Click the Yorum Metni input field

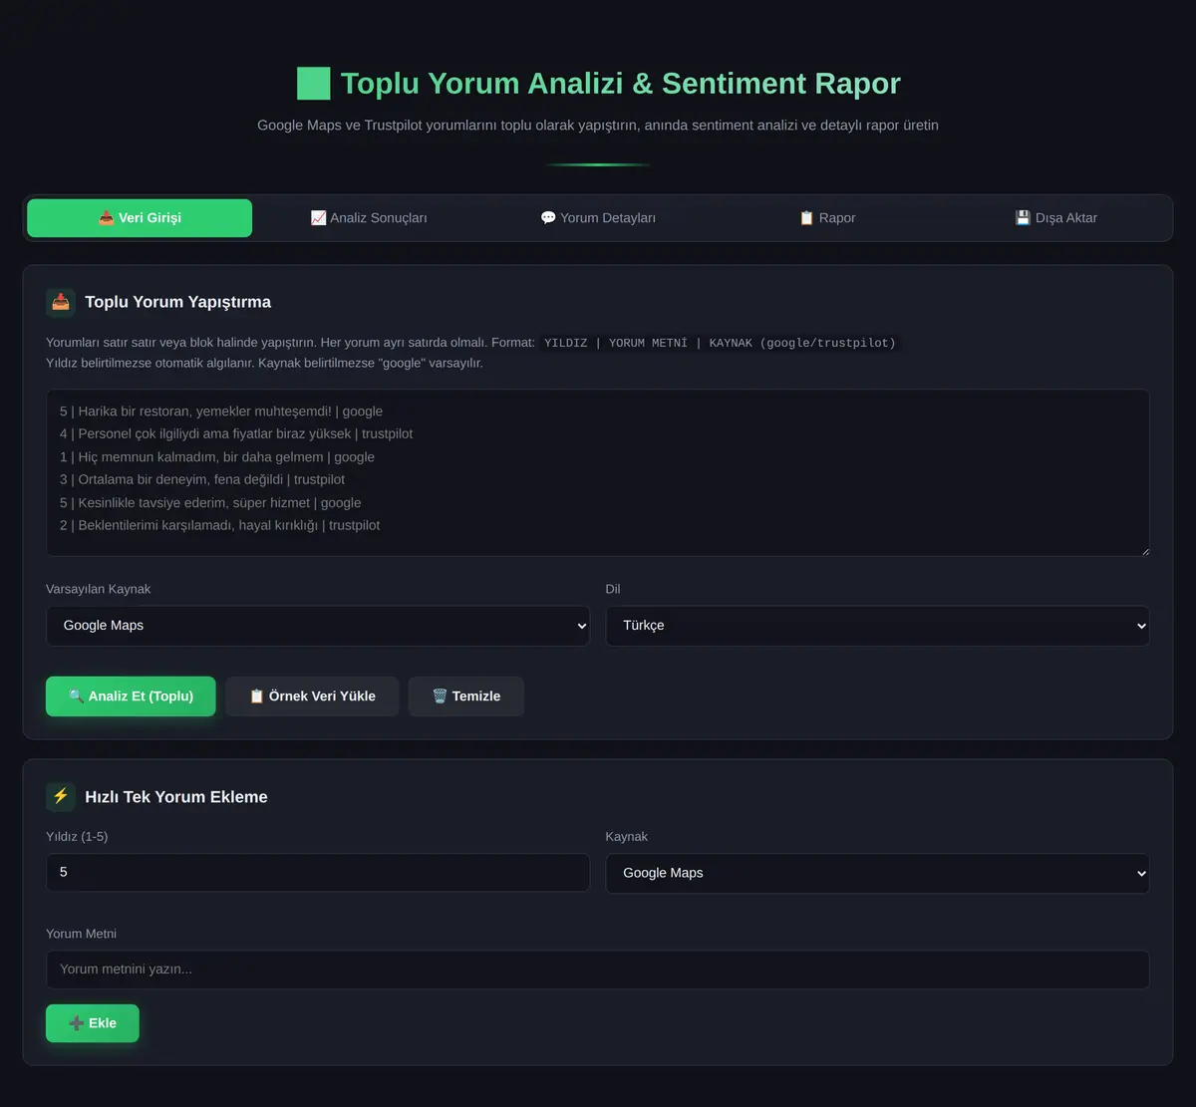[598, 969]
